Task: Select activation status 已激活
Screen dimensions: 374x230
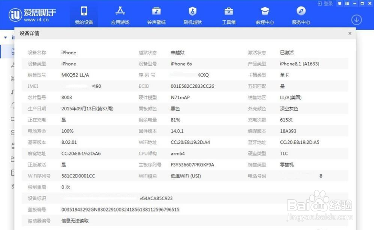Action: coord(287,53)
